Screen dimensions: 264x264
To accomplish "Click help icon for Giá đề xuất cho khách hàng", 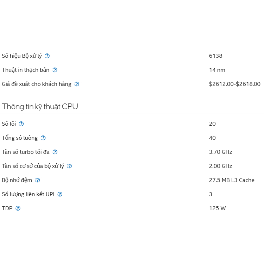I will (x=77, y=84).
